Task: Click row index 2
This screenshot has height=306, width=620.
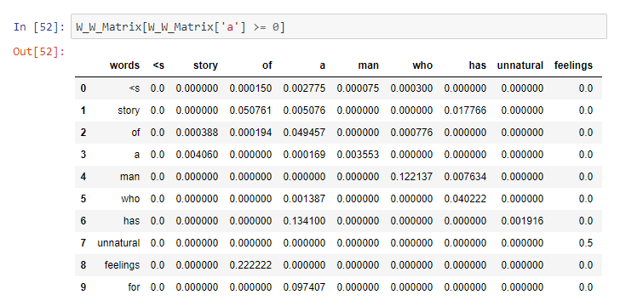Action: click(83, 133)
